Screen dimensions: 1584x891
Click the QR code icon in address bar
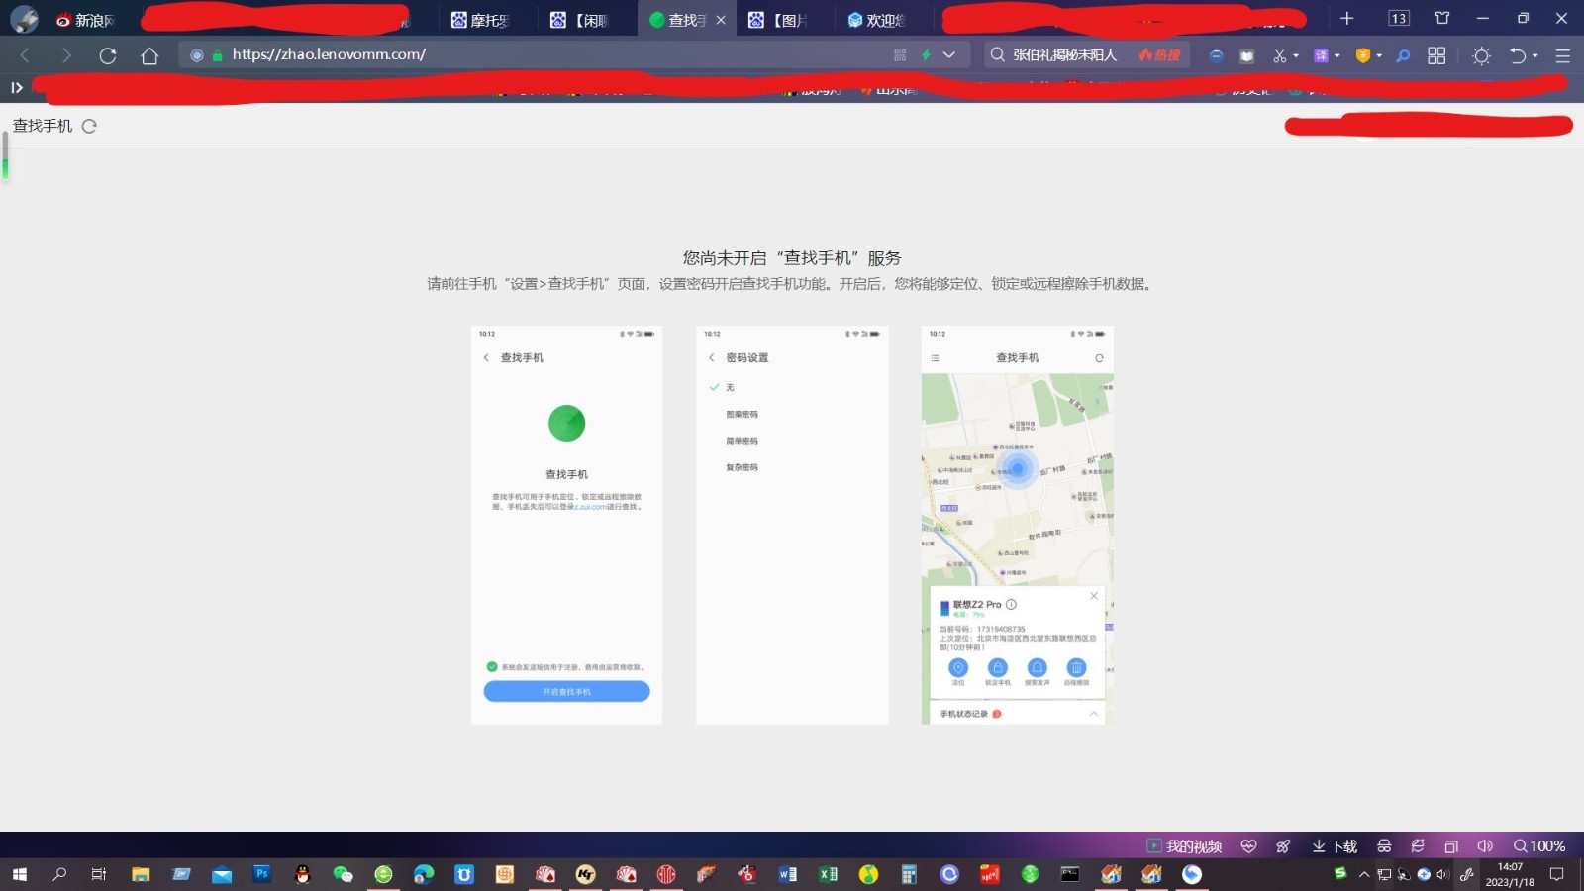click(x=900, y=55)
